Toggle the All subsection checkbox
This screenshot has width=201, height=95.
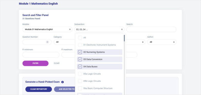[80, 38]
